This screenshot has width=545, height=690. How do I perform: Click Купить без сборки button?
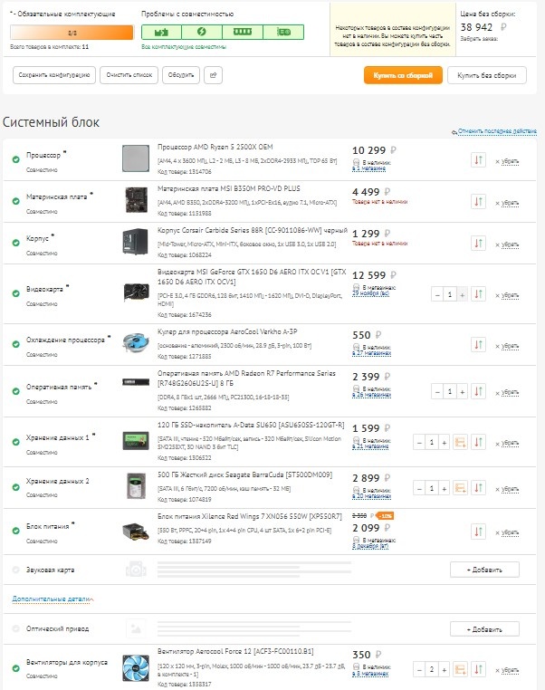pyautogui.click(x=487, y=75)
